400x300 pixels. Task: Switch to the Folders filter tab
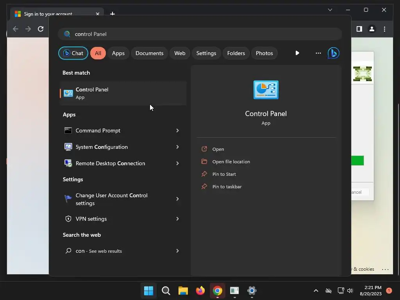(x=236, y=53)
